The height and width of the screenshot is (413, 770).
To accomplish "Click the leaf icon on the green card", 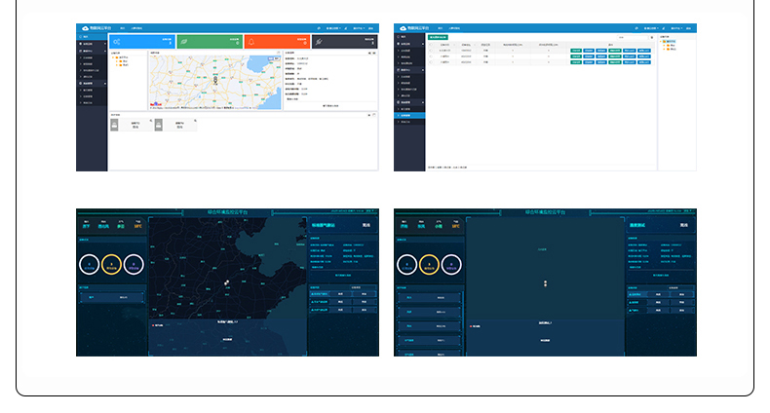I will (184, 42).
